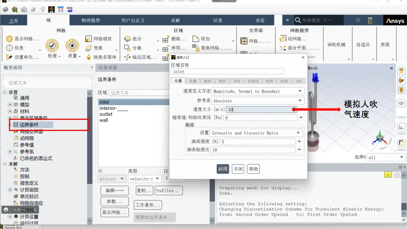
Task: Open the 文件 file menu
Action: pos(14,21)
